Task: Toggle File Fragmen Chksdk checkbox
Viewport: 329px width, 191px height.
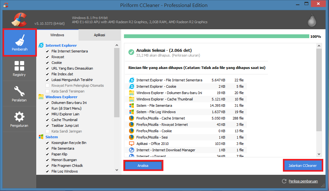Action: 47,166
